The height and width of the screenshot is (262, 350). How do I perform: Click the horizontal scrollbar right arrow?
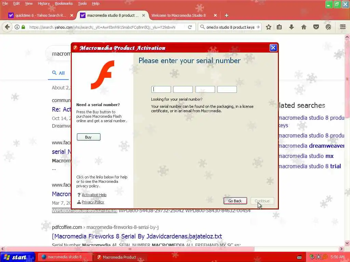(x=341, y=249)
